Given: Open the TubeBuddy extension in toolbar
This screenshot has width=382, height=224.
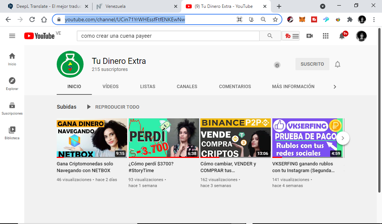Looking at the screenshot, I should [314, 19].
